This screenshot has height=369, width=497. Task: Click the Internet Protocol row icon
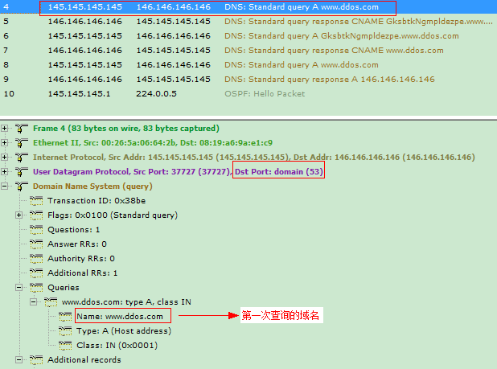click(x=21, y=158)
